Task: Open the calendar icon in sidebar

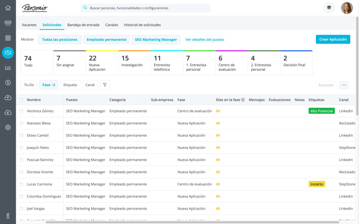Action: coord(8,38)
